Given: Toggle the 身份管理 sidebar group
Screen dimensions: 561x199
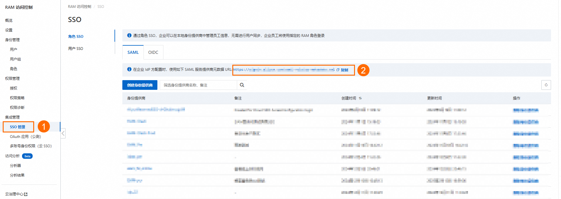Looking at the screenshot, I should click(x=12, y=40).
